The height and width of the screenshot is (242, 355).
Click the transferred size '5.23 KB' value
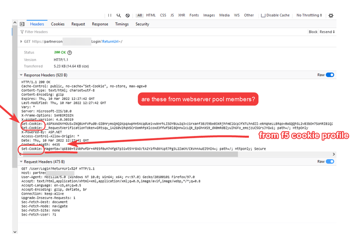[71, 66]
